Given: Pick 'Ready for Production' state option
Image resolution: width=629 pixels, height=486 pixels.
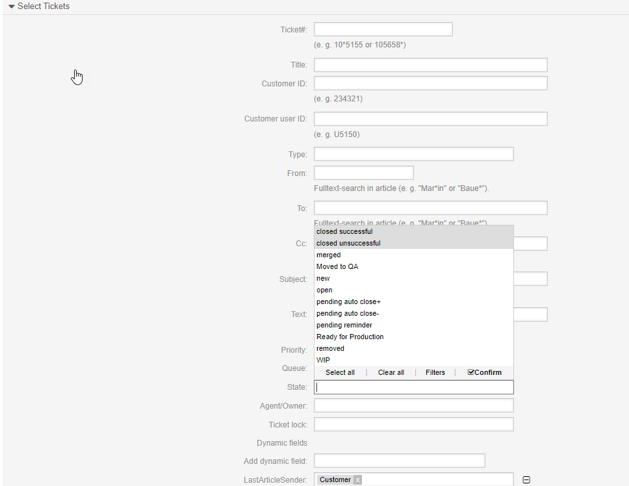Looking at the screenshot, I should point(350,337).
